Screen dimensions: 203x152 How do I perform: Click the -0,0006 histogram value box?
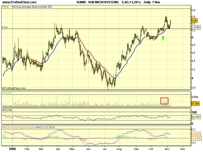tap(196, 138)
